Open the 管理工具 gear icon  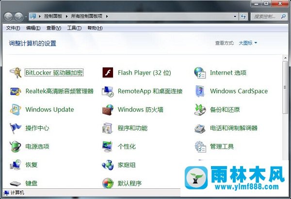tap(200, 146)
